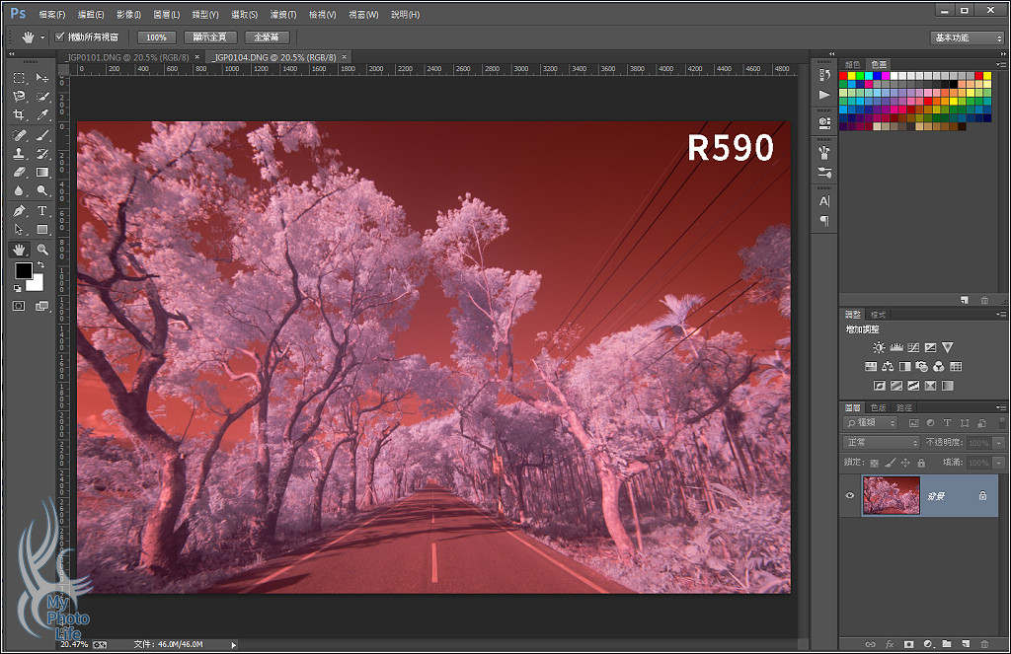Viewport: 1011px width, 654px height.
Task: Select the Crop tool
Action: pos(19,115)
